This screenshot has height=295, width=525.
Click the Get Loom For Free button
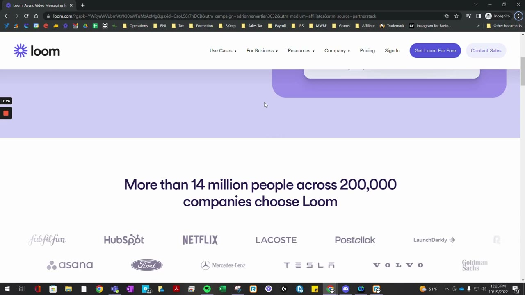435,51
